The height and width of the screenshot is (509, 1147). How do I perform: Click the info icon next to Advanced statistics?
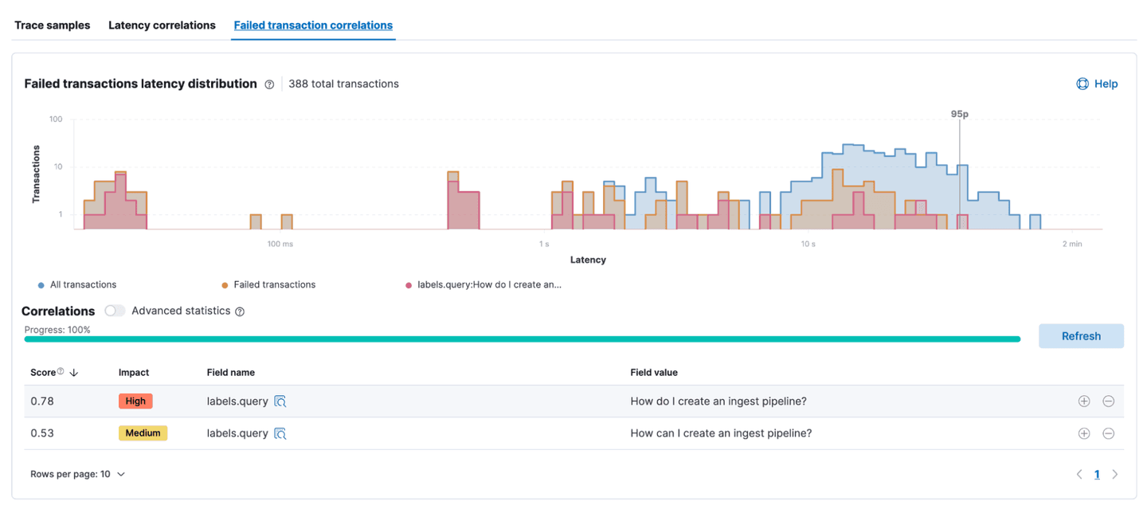coord(240,311)
